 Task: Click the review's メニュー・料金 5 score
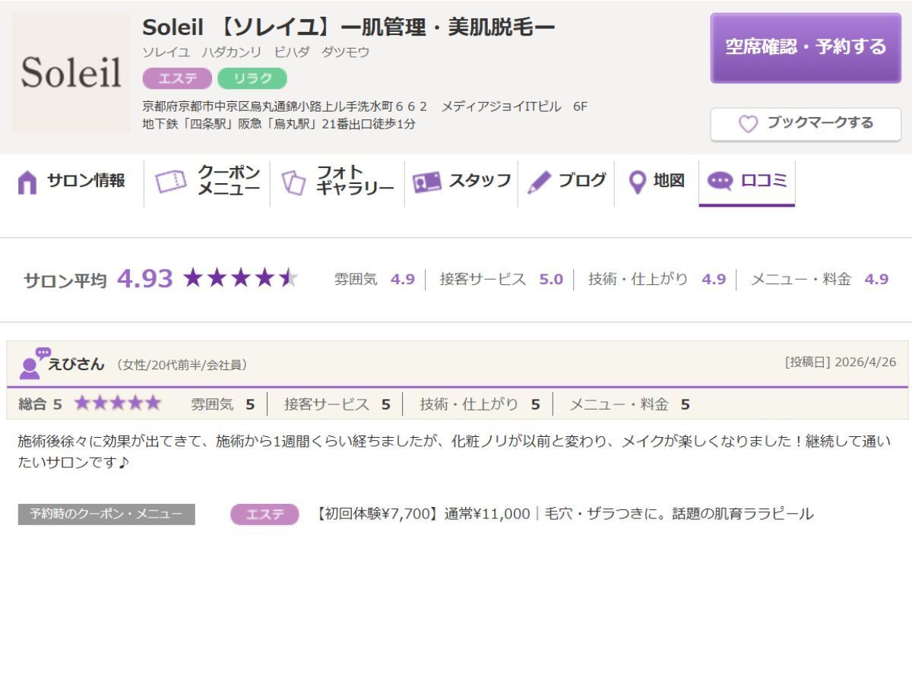click(x=630, y=404)
